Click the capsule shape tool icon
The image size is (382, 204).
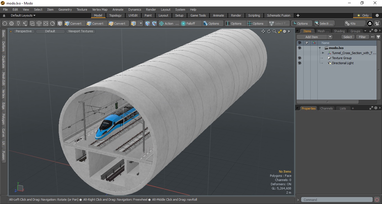point(32,24)
